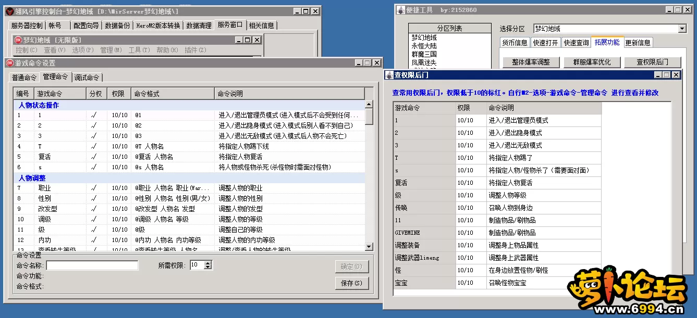
Task: Switch to the 管理命令 tab
Action: tap(55, 77)
